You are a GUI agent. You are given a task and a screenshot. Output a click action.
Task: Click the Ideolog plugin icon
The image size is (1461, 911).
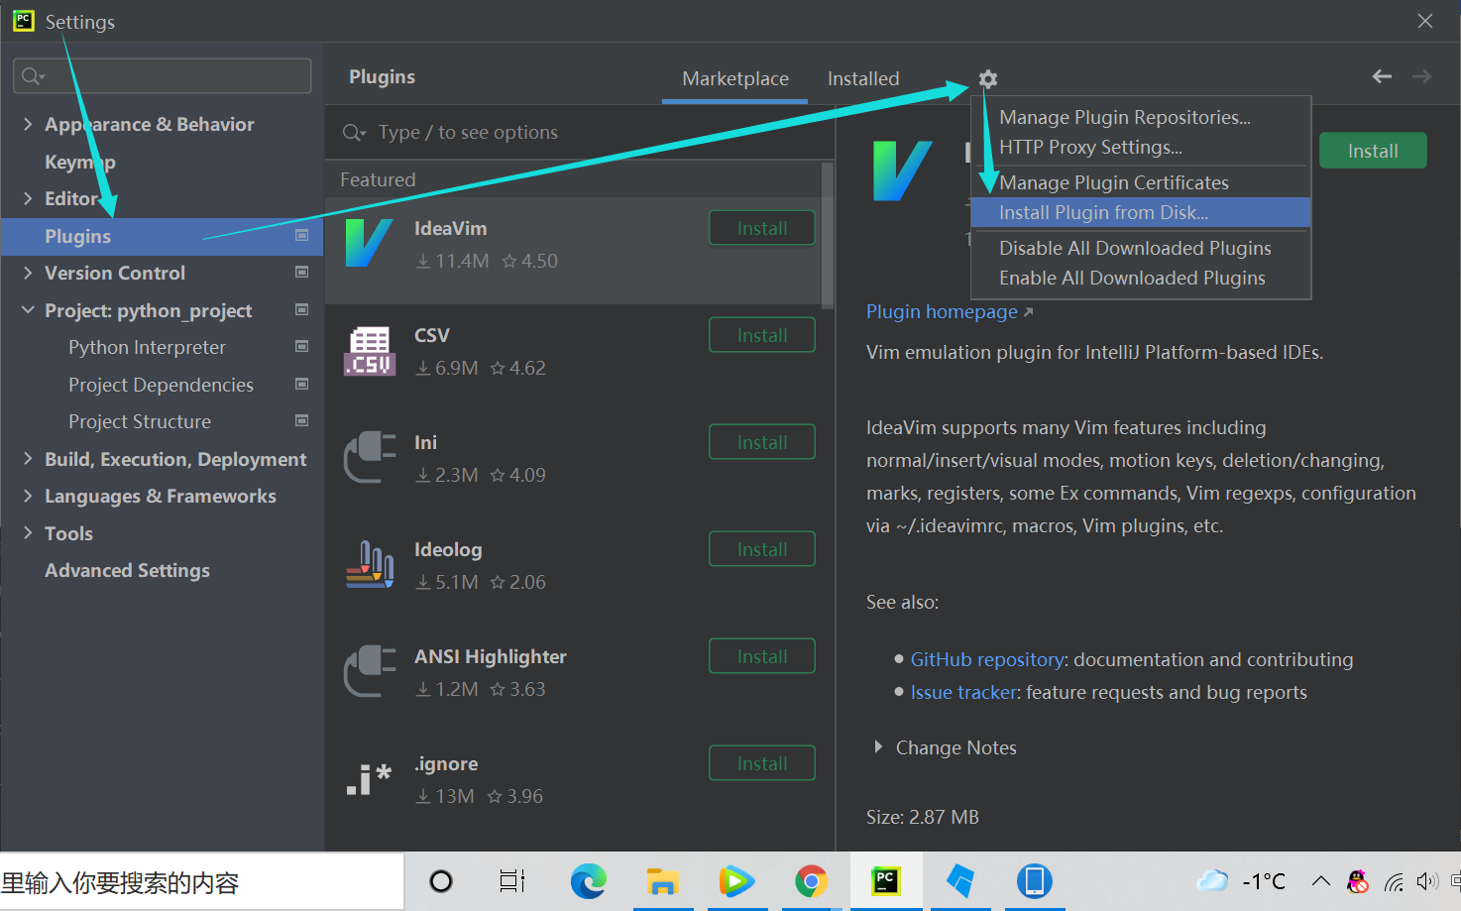point(369,564)
